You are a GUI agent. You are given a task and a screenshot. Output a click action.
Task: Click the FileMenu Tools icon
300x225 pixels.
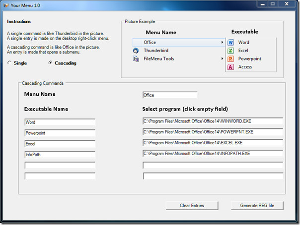[x=136, y=59]
